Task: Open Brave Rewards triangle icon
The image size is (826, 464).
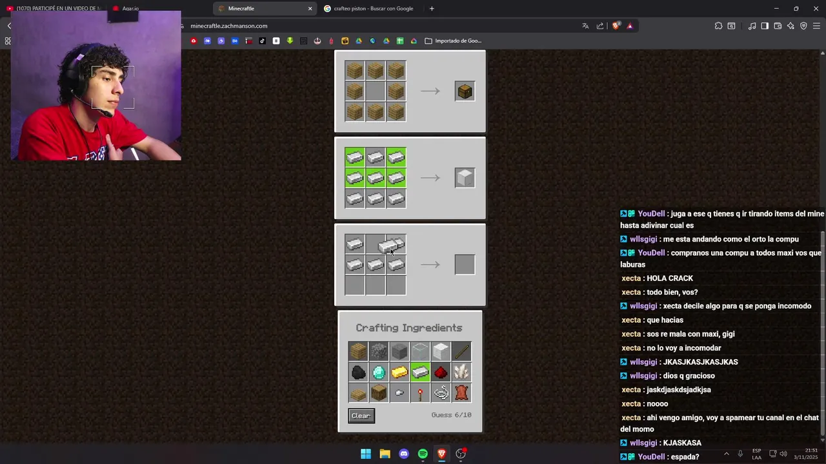Action: click(x=630, y=26)
